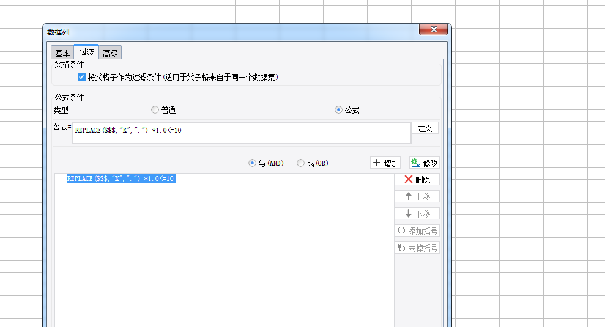
Task: Click the 添加括号 parentheses icon
Action: pyautogui.click(x=401, y=230)
